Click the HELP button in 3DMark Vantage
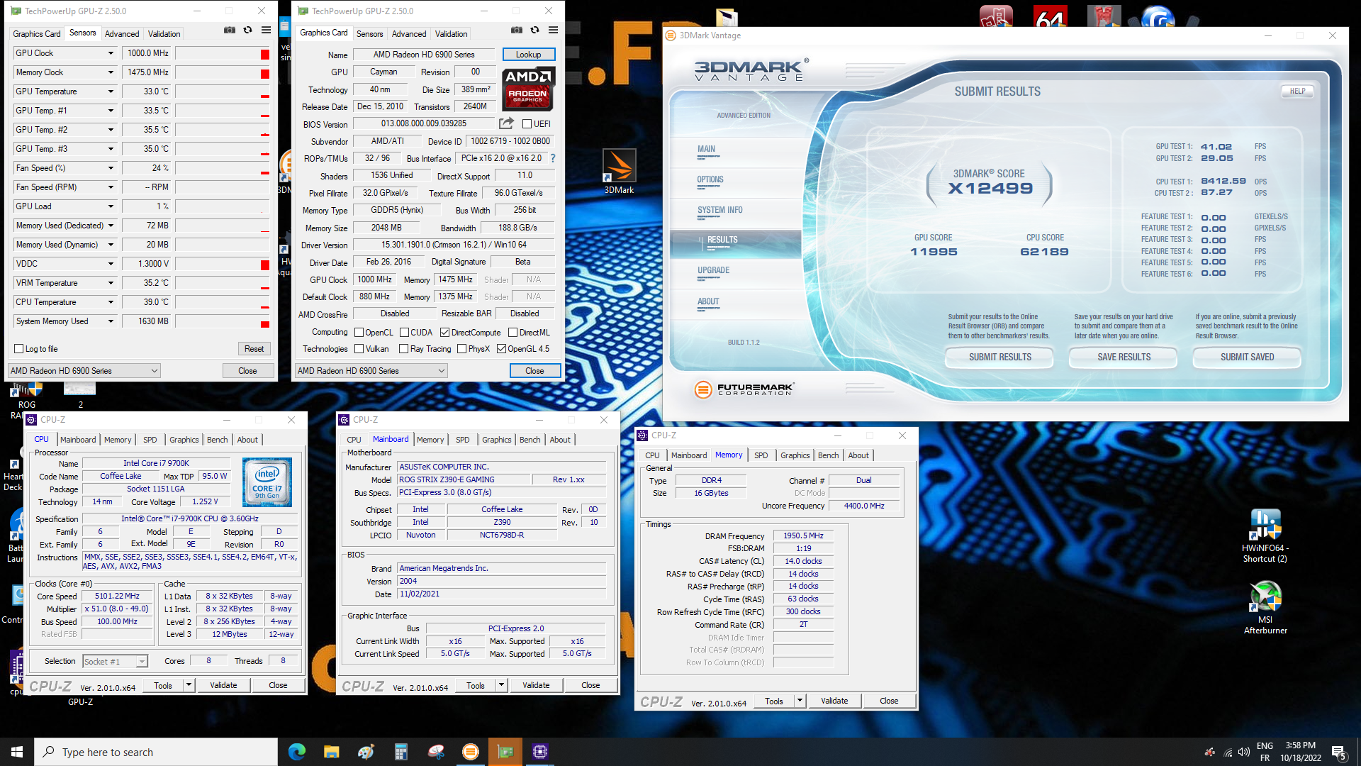The height and width of the screenshot is (766, 1361). pos(1297,91)
